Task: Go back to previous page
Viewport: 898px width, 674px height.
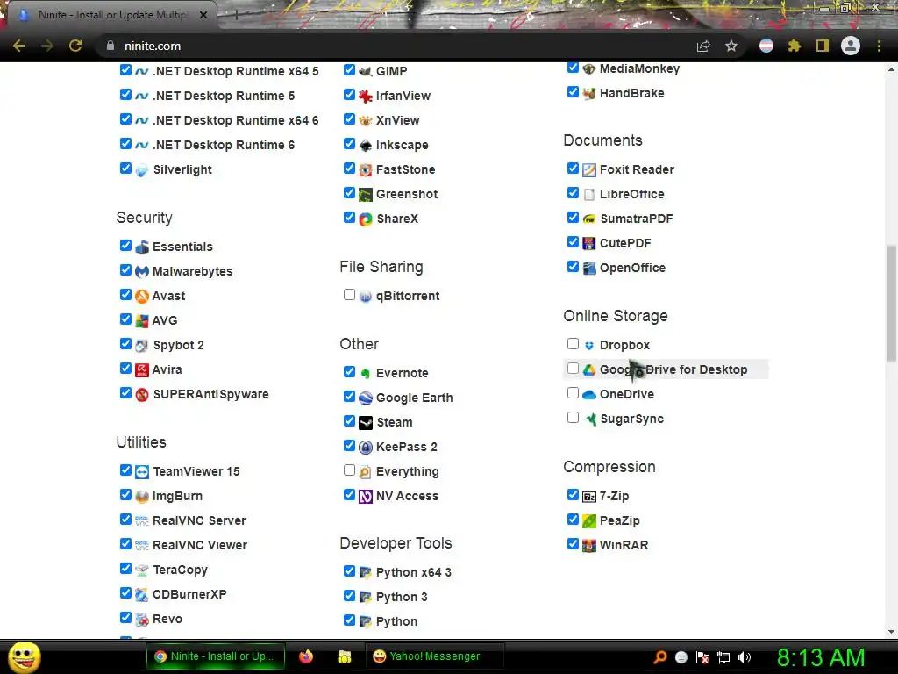Action: [x=19, y=46]
